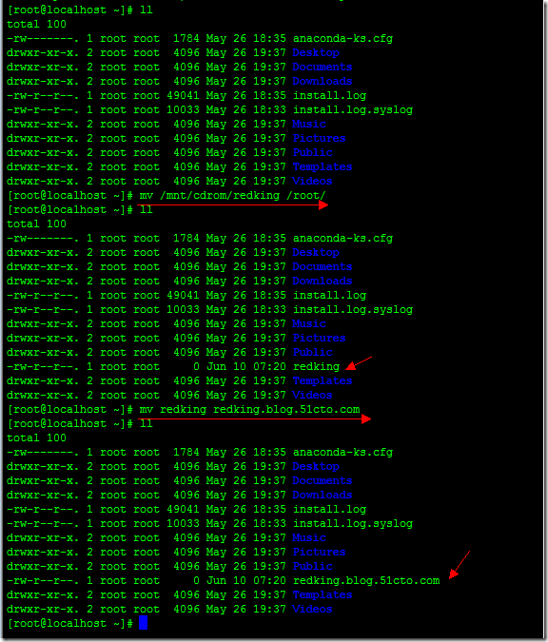Viewport: 548px width, 642px height.
Task: Click Public directory directly above the redking file row
Action: point(312,352)
